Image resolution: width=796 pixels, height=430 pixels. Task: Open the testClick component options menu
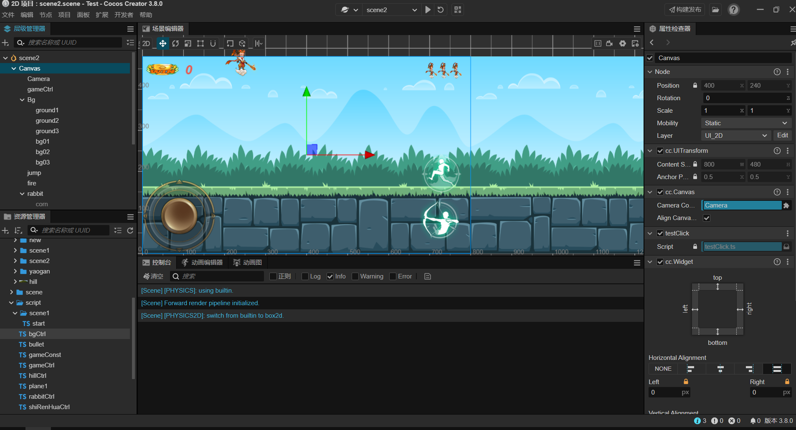pyautogui.click(x=788, y=233)
